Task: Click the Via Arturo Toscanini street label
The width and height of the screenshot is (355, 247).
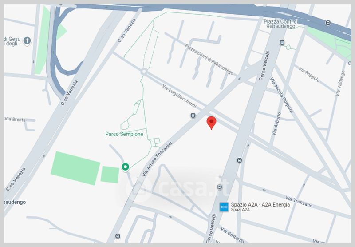Action: (x=157, y=159)
